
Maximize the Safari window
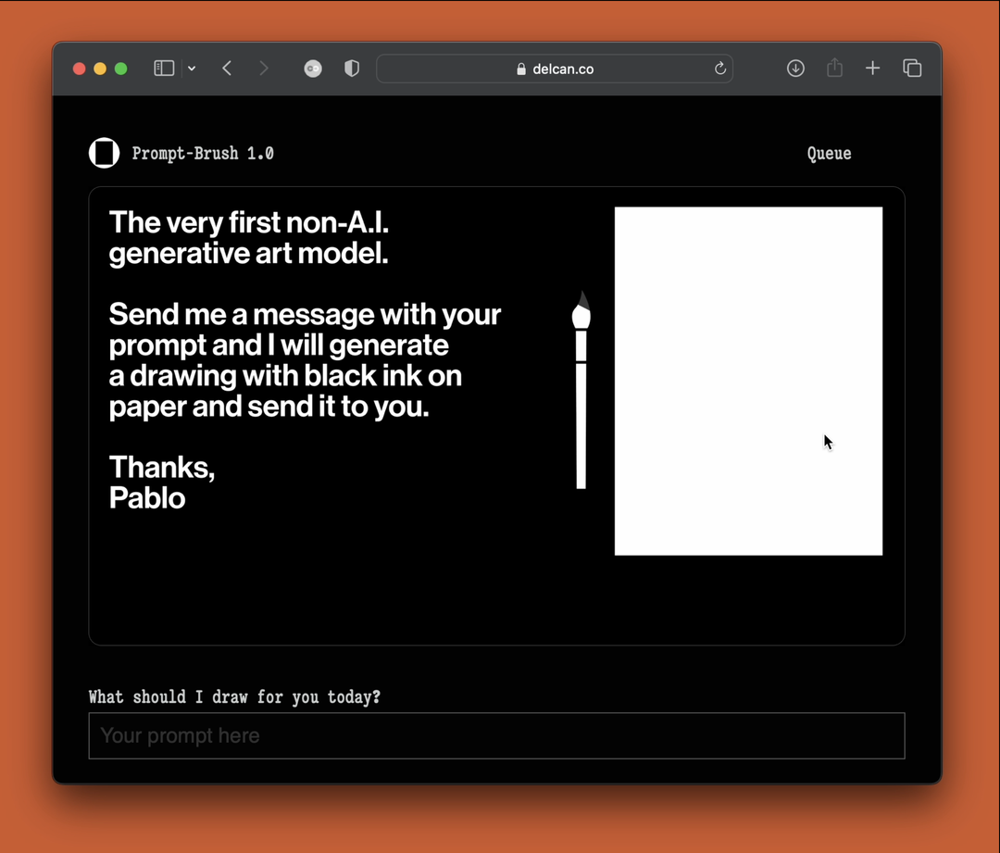click(x=120, y=69)
